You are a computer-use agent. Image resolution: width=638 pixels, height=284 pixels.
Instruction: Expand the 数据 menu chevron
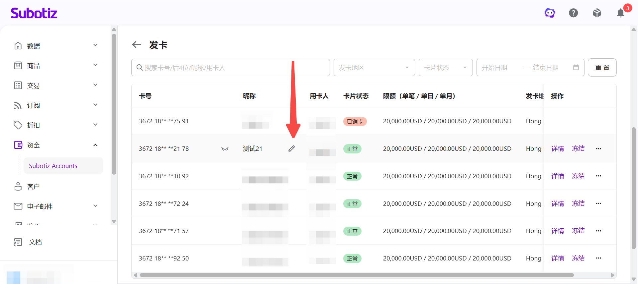(95, 45)
